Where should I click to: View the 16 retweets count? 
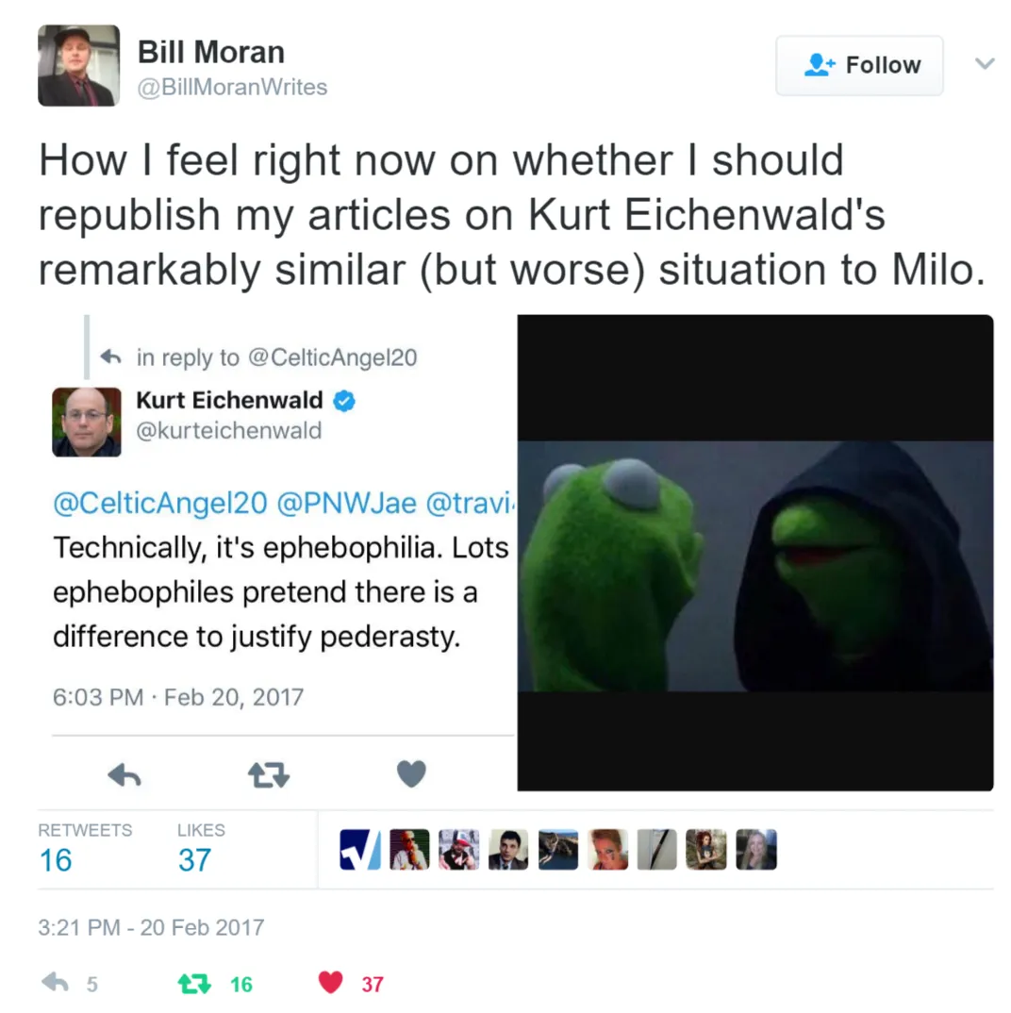pyautogui.click(x=56, y=860)
